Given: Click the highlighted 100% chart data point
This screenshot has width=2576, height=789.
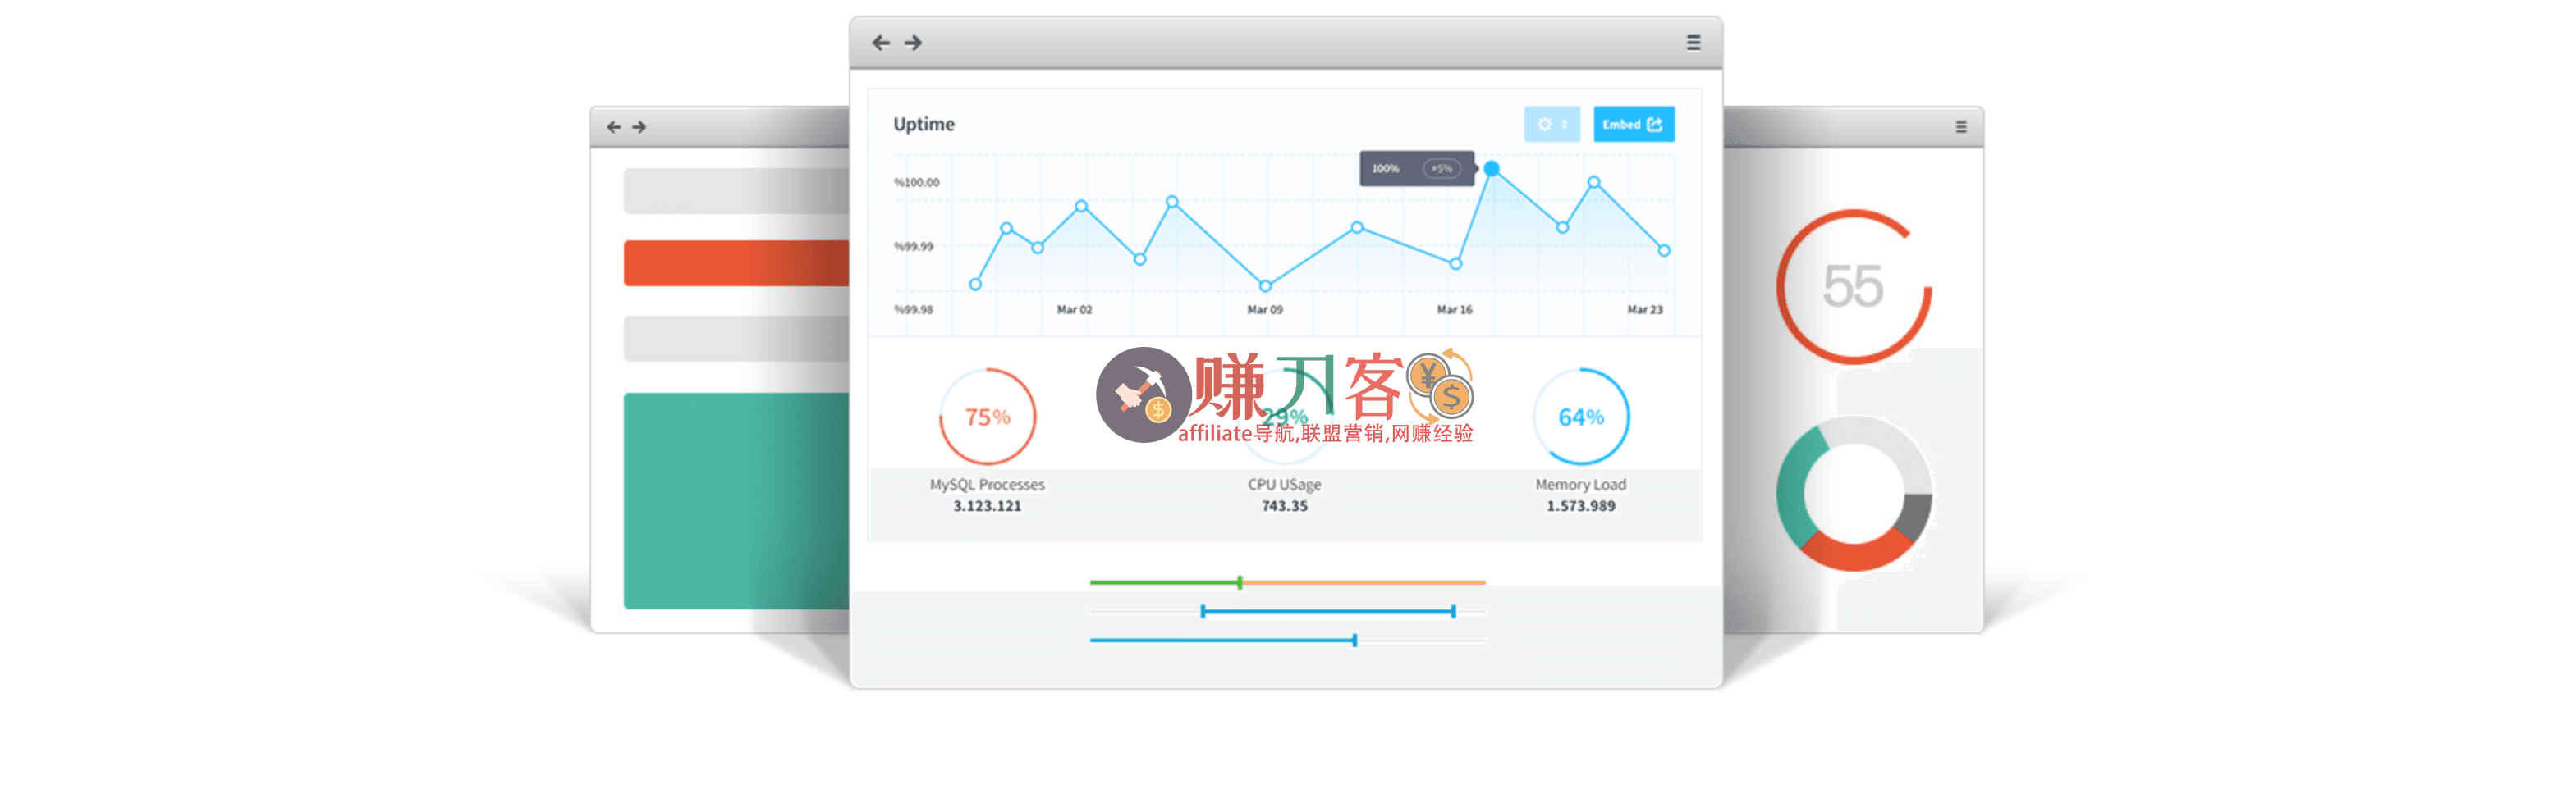Looking at the screenshot, I should pyautogui.click(x=1491, y=169).
